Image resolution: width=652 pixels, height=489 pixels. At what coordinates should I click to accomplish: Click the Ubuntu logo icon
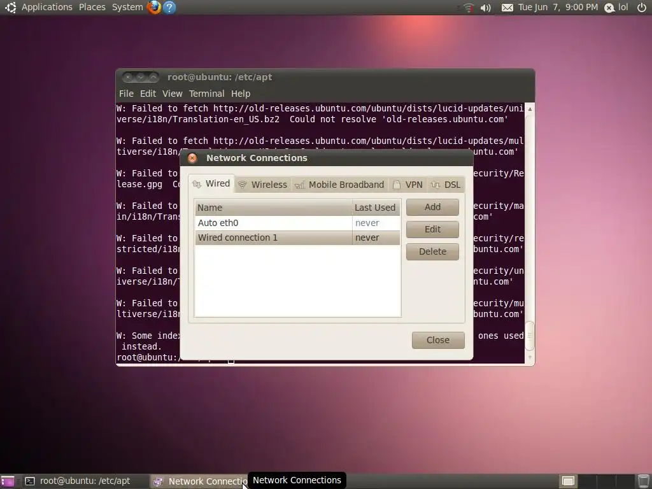10,7
